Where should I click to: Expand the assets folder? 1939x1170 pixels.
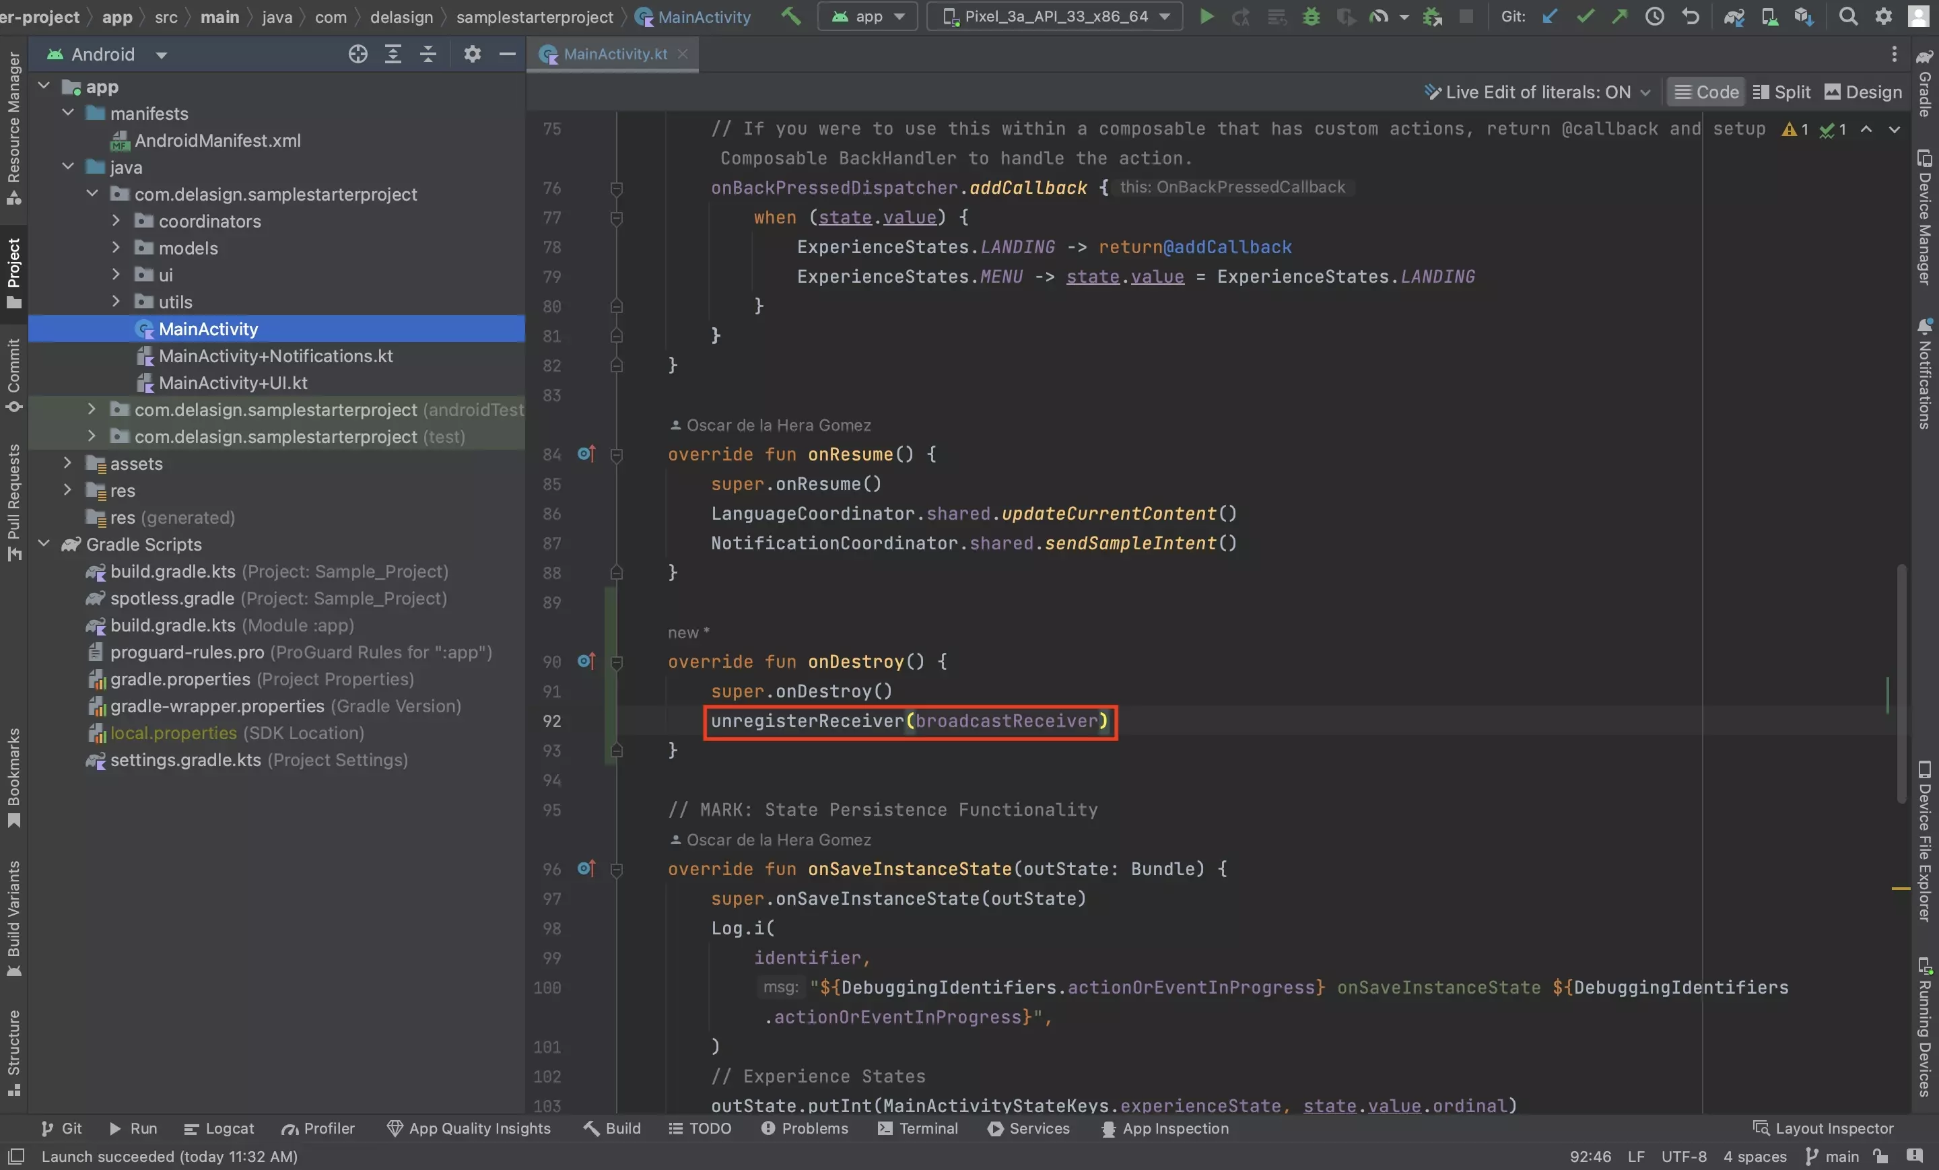(68, 463)
